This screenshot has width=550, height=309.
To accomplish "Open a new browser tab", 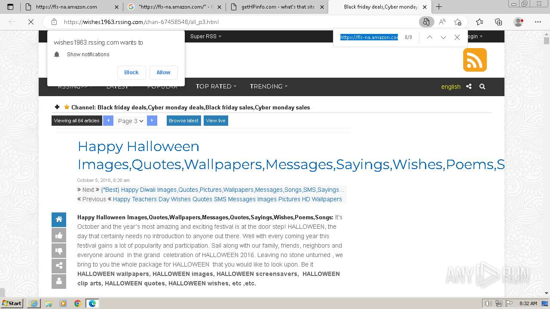I will point(439,7).
